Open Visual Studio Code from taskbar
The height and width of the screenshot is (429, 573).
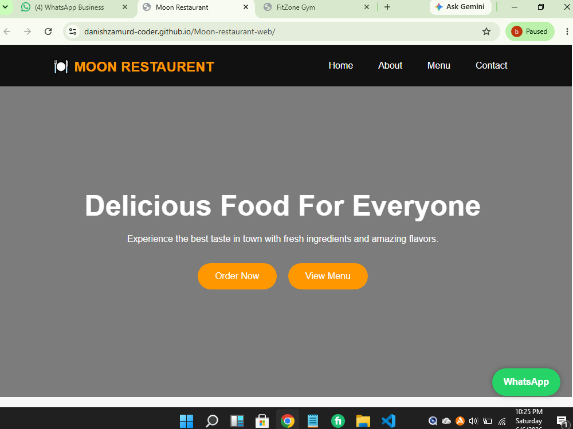click(388, 420)
